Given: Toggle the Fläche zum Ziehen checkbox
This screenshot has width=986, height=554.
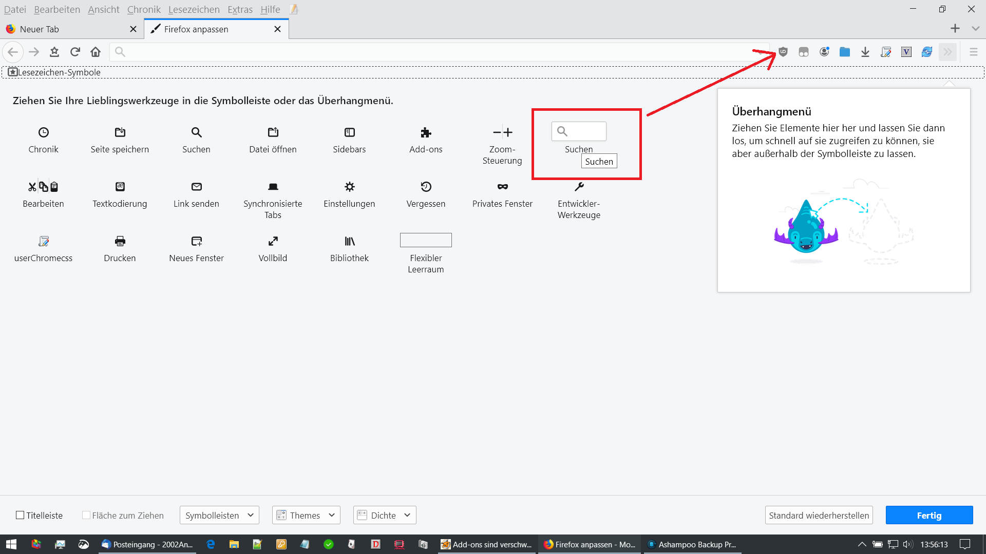Looking at the screenshot, I should click(86, 515).
